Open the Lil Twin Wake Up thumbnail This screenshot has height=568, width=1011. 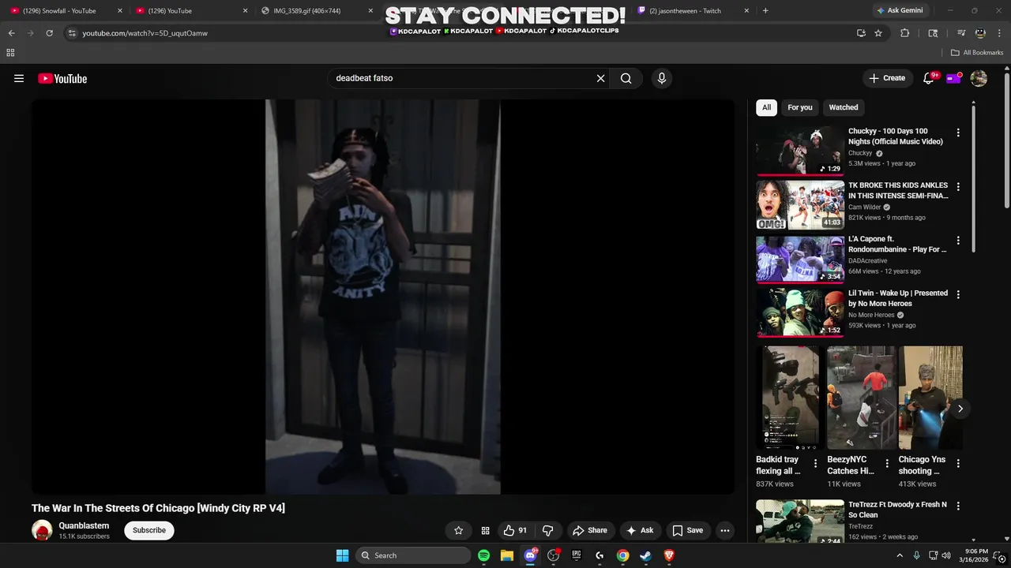tap(800, 312)
